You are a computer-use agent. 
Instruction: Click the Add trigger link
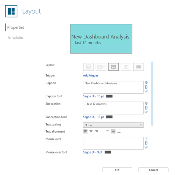(90, 75)
